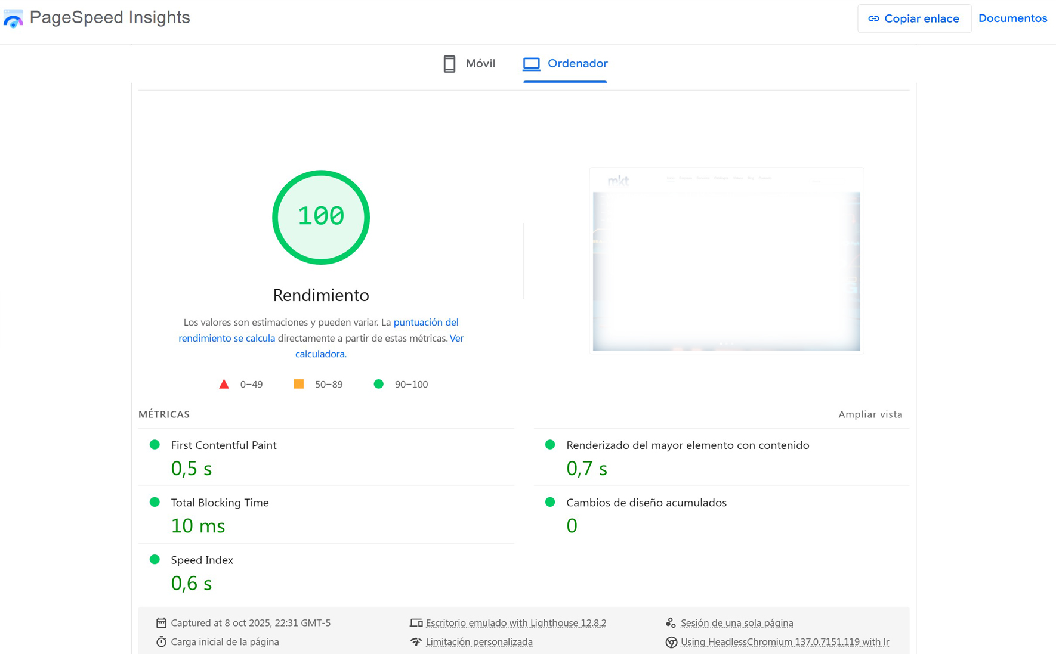This screenshot has height=654, width=1056.
Task: Click the desktop computer icon
Action: click(x=531, y=64)
